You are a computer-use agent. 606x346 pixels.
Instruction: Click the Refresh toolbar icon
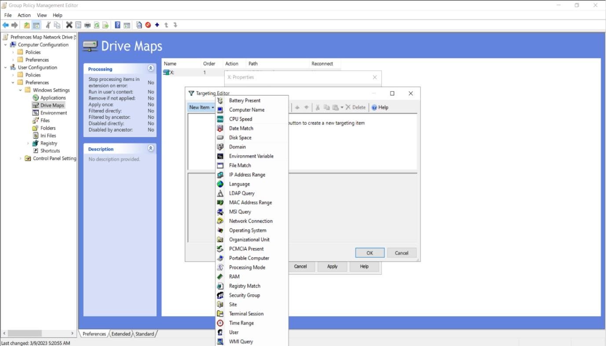96,25
